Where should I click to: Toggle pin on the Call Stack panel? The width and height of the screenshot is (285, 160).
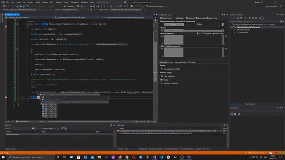click(x=224, y=125)
